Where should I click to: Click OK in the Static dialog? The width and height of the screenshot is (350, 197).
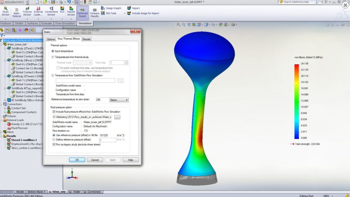point(77,160)
